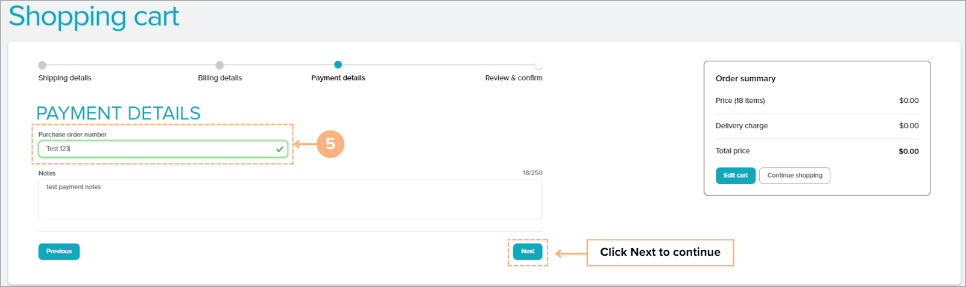Click the green checkmark in purchase order field
This screenshot has height=287, width=966.
tap(280, 149)
